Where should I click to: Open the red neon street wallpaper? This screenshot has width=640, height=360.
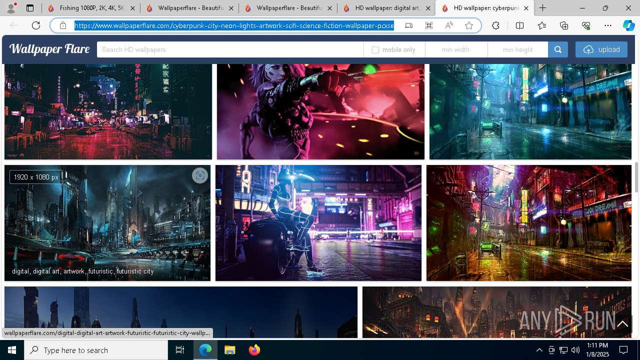point(108,111)
